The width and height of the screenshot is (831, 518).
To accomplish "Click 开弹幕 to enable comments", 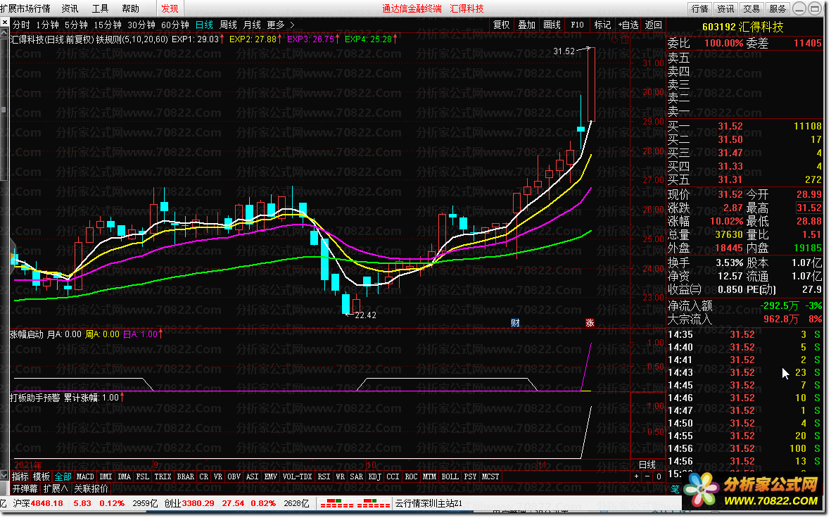I will point(25,489).
